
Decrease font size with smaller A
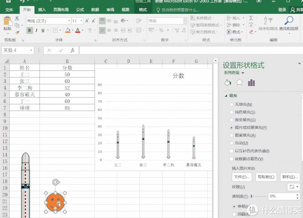tap(94, 21)
